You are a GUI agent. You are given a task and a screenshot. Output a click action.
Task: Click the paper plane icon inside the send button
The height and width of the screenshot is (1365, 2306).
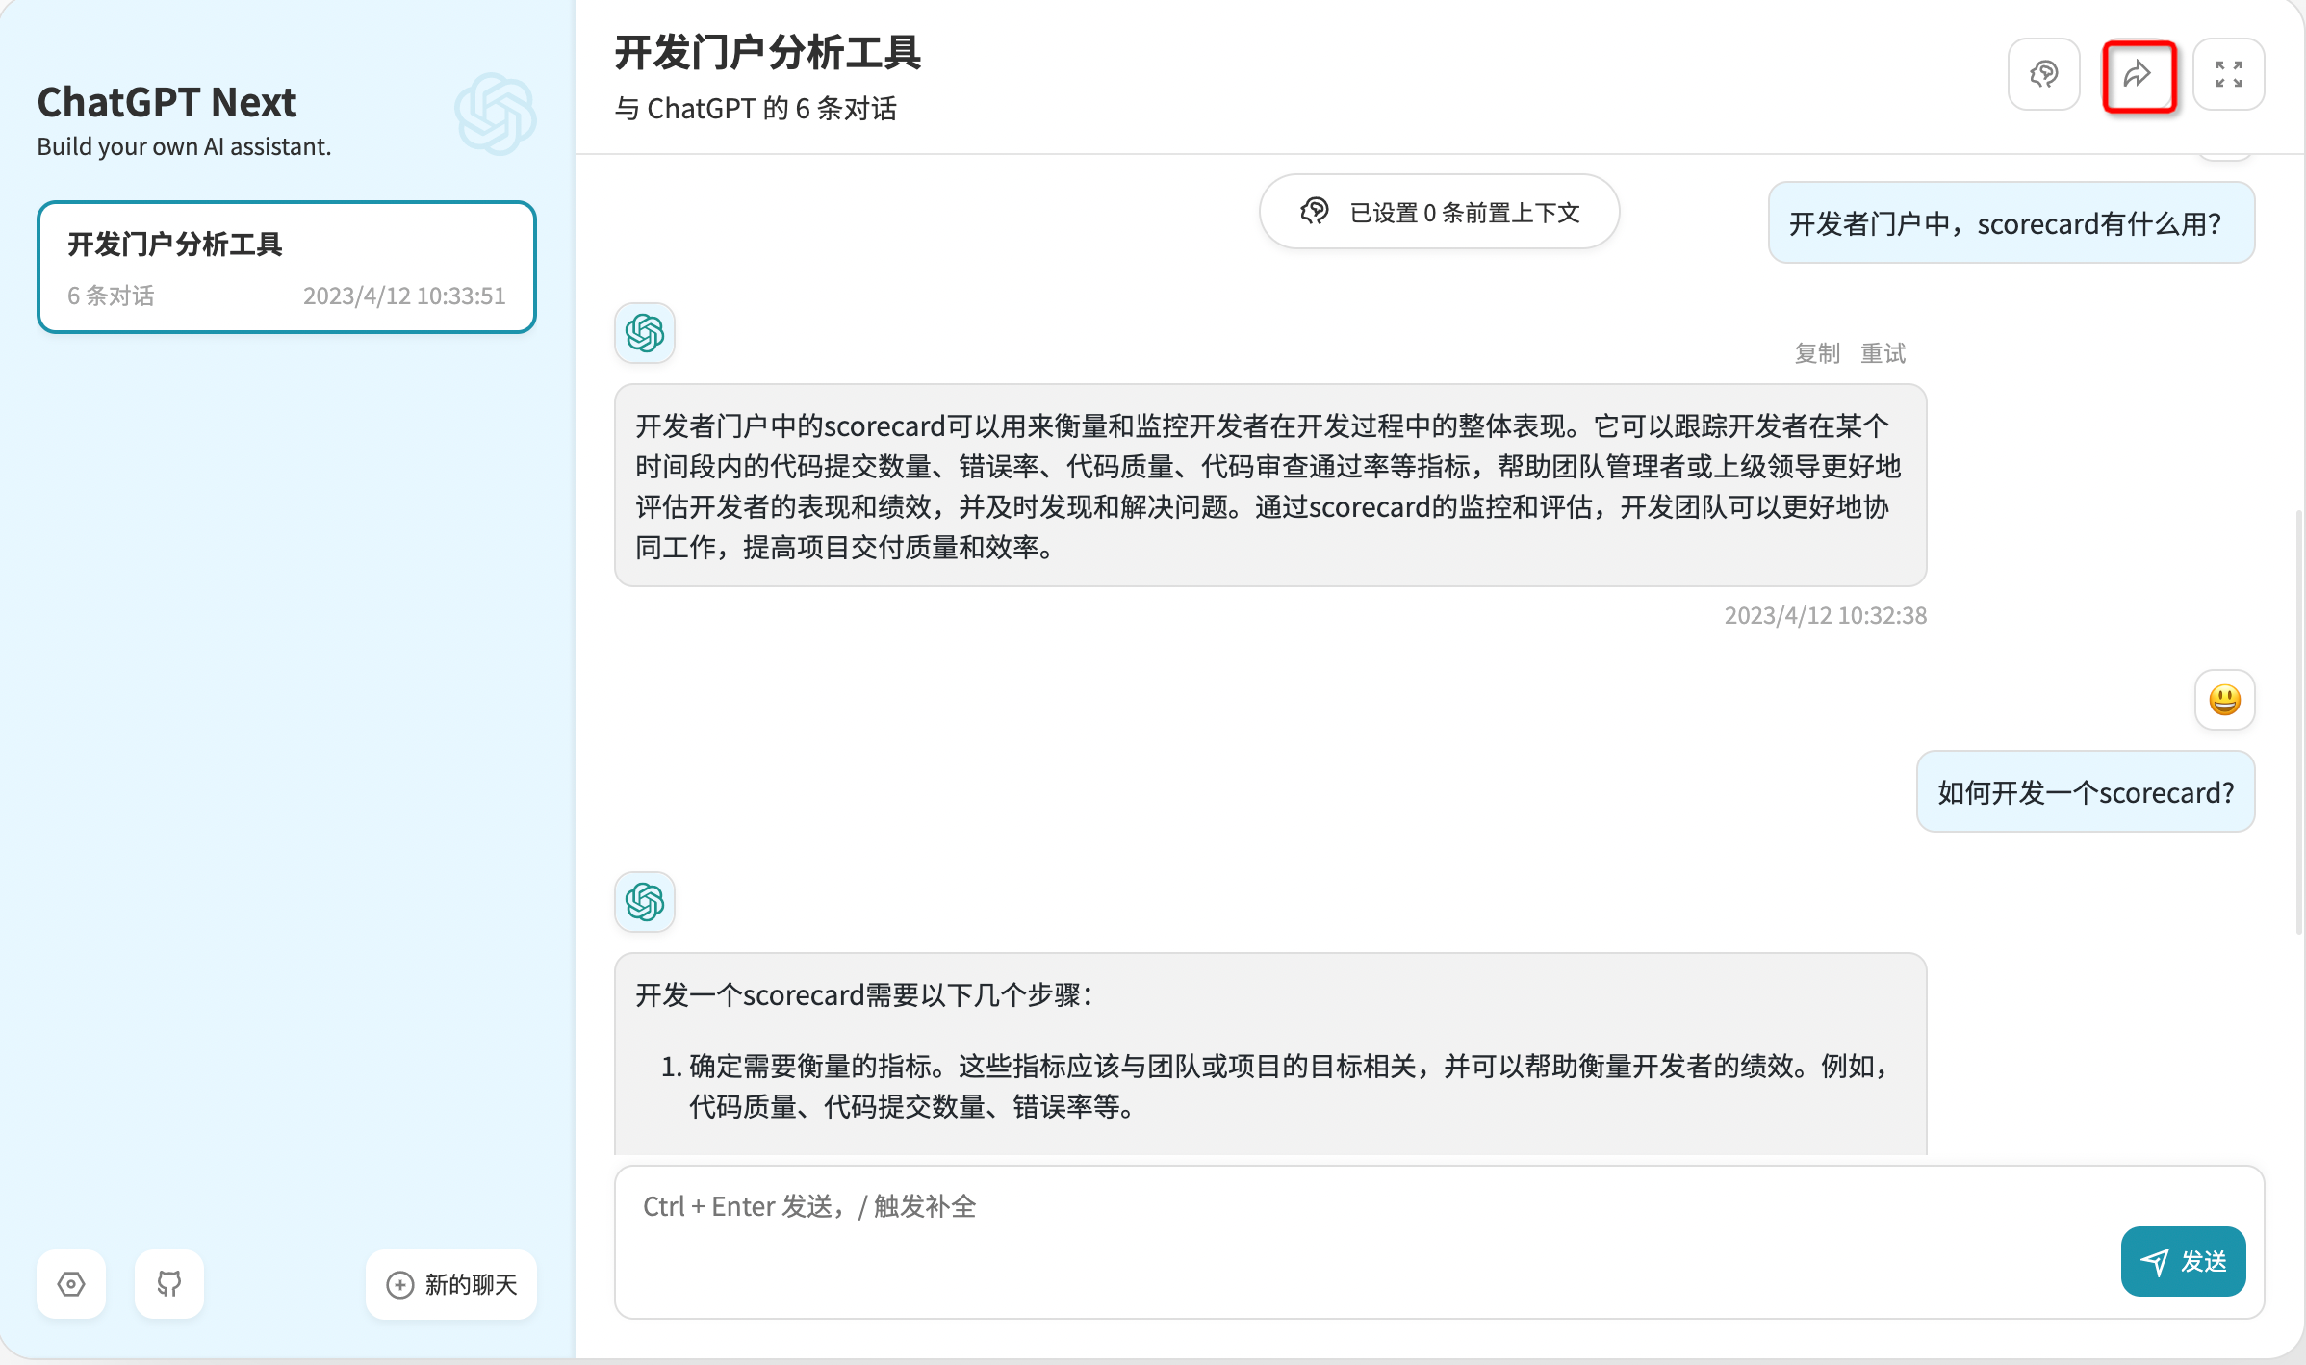[2156, 1261]
